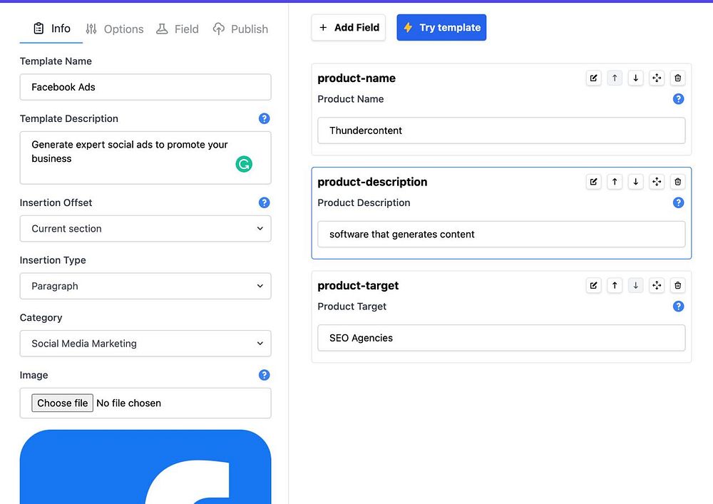713x504 pixels.
Task: Click the Try template button
Action: pos(441,28)
